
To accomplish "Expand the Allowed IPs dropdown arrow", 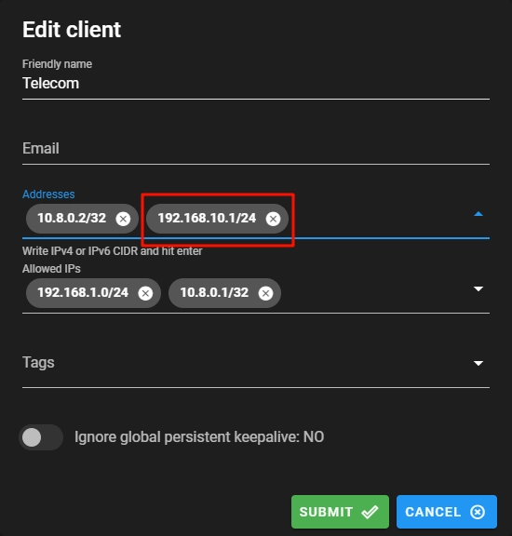I will click(478, 288).
